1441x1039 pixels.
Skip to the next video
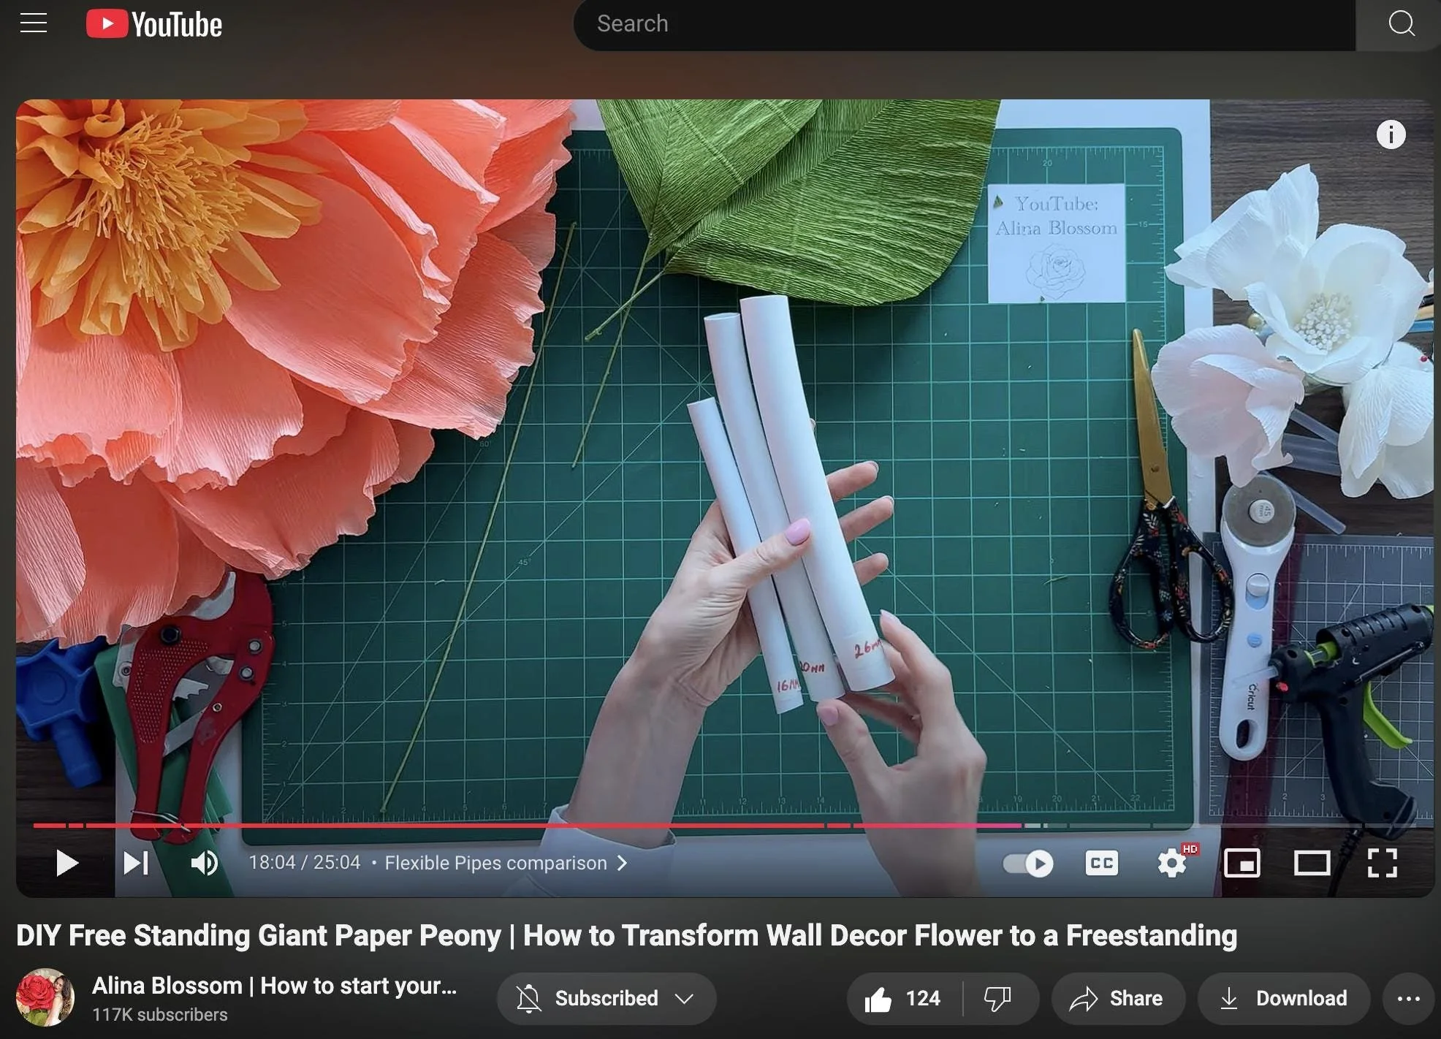(136, 863)
